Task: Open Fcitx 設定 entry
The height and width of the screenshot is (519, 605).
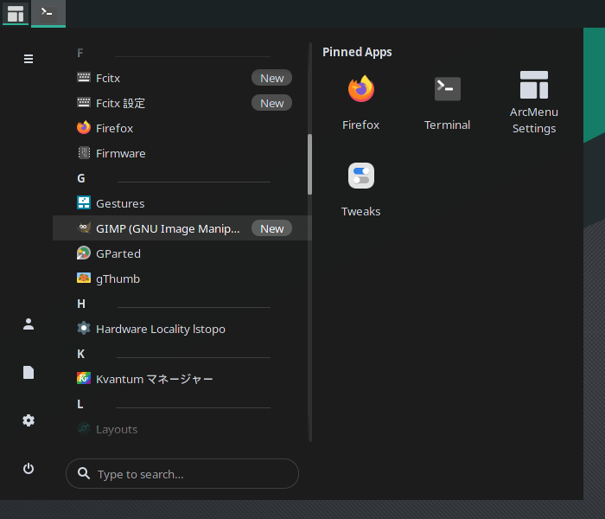Action: point(182,103)
